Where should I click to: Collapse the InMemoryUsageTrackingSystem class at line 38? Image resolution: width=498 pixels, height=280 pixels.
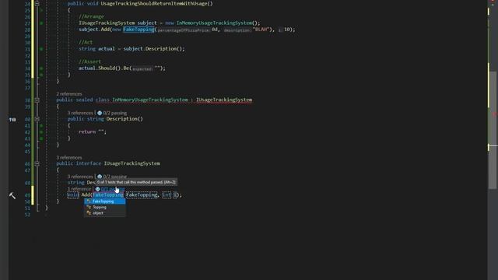[37, 100]
